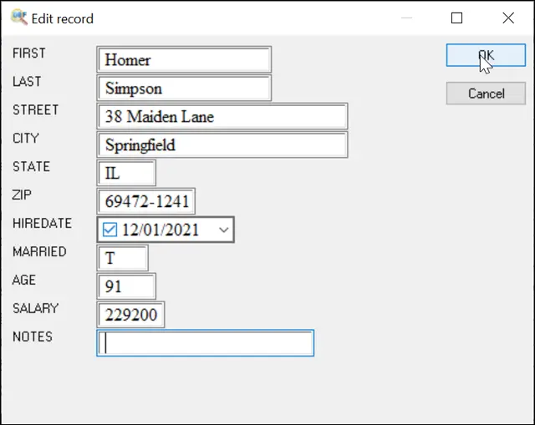535x425 pixels.
Task: Click the Edit record window app icon
Action: (x=18, y=18)
